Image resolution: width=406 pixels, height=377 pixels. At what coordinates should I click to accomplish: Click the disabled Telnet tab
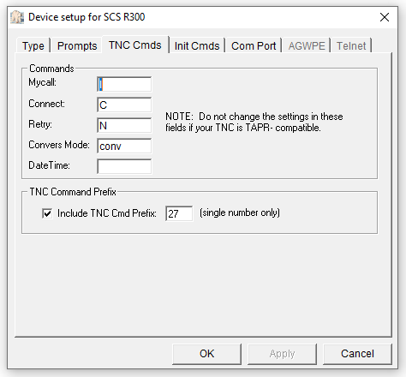[x=351, y=45]
